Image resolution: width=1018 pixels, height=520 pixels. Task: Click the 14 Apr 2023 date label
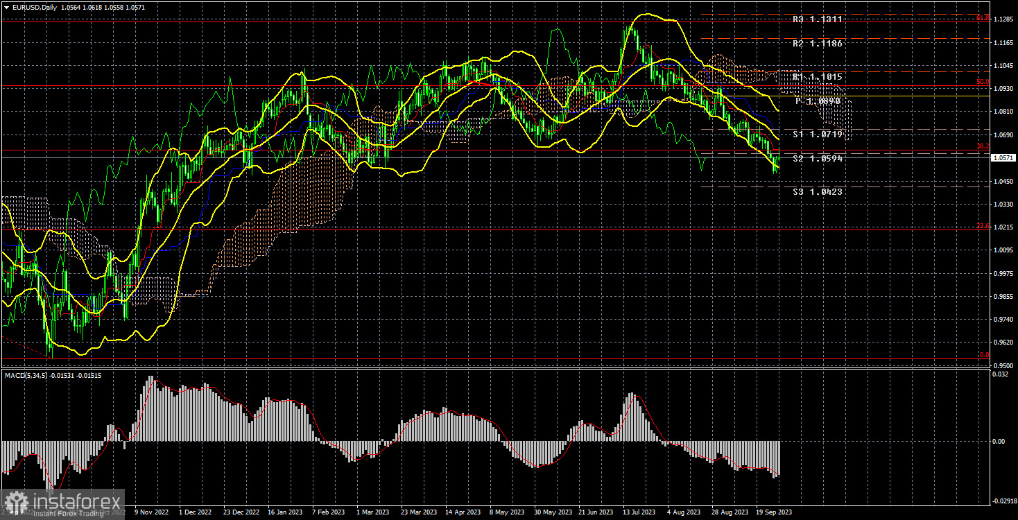(463, 512)
